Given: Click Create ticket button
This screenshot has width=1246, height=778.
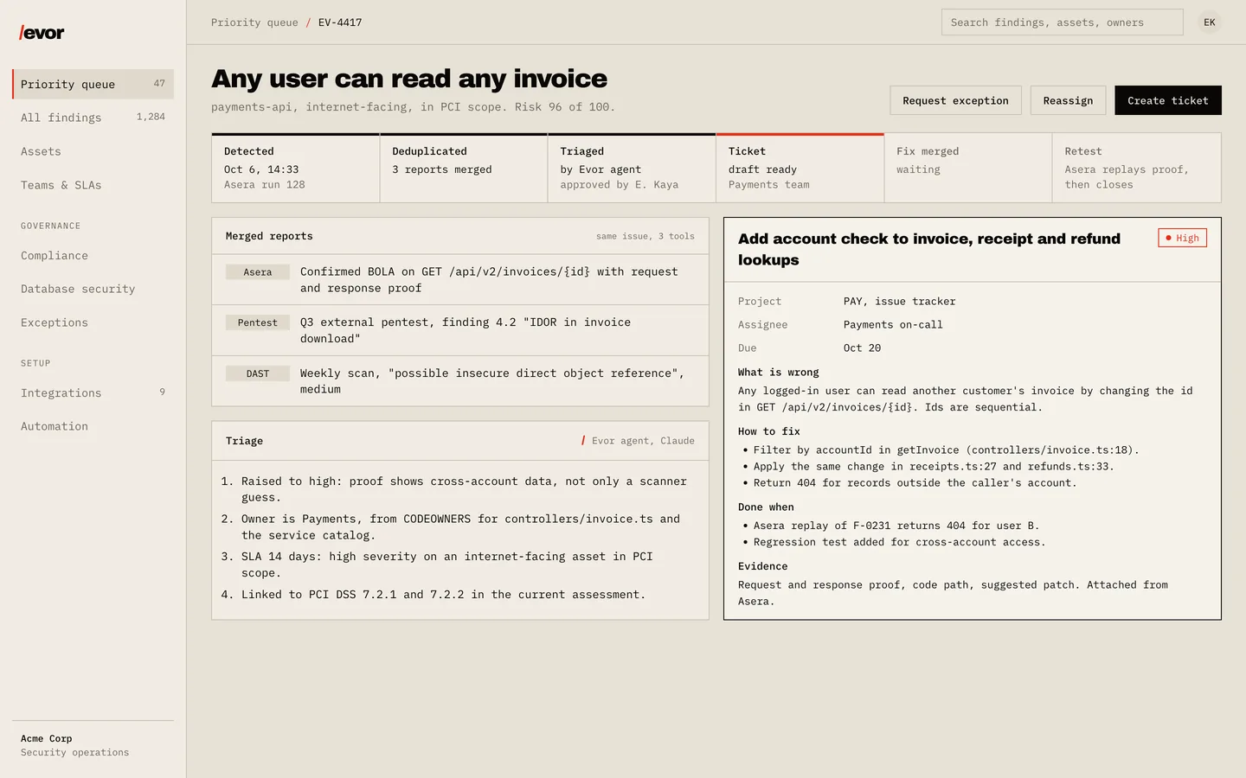Looking at the screenshot, I should [1167, 100].
